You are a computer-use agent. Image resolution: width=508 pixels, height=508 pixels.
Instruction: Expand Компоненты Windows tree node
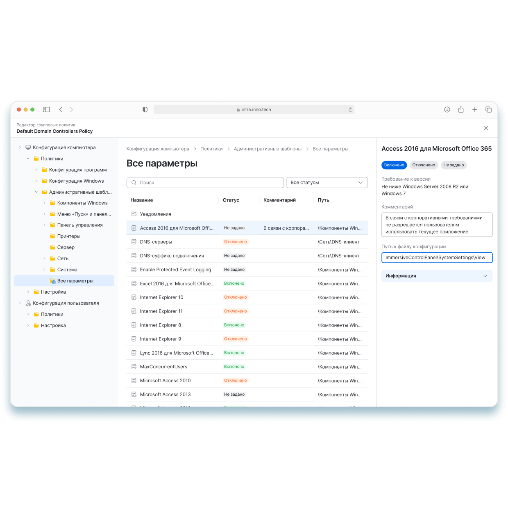[x=45, y=203]
